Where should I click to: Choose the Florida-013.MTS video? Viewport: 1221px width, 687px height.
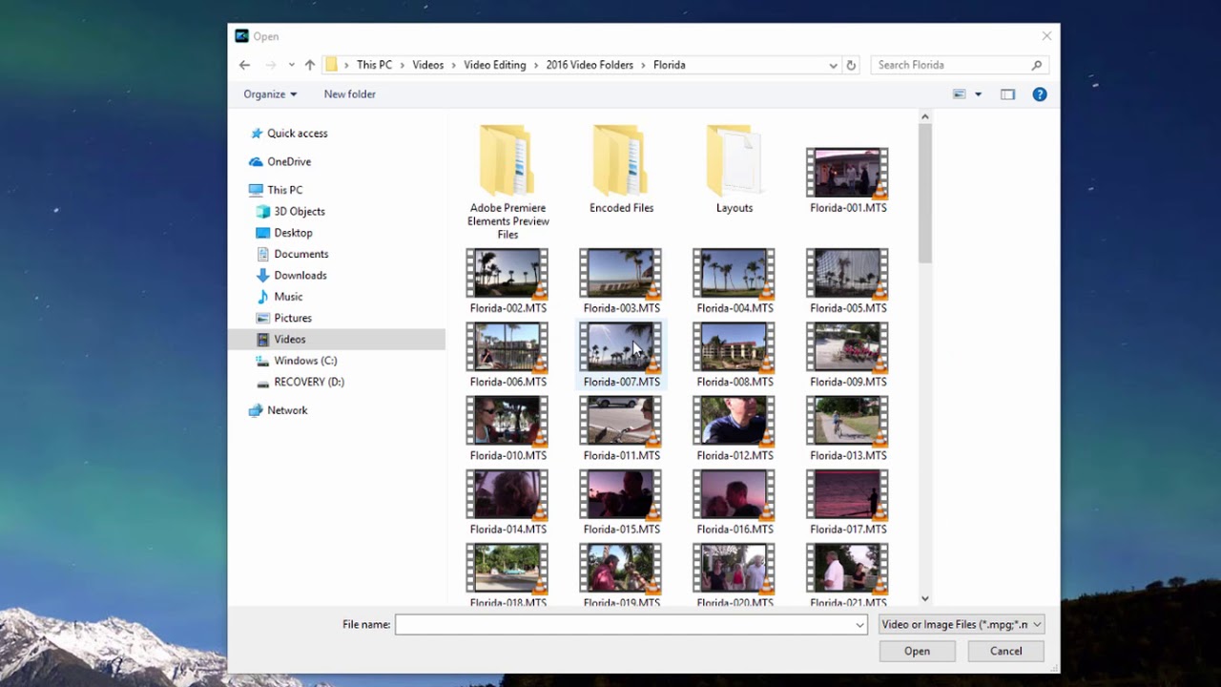[847, 427]
